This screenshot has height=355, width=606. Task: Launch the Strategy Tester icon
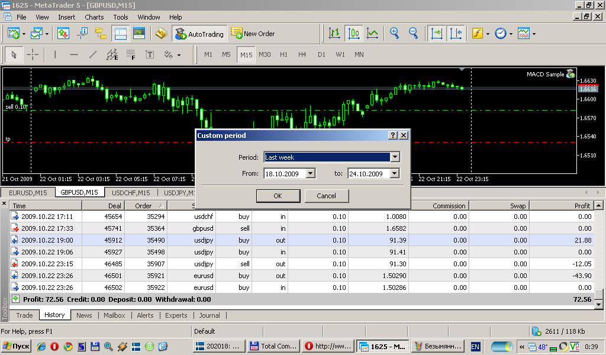pyautogui.click(x=138, y=34)
